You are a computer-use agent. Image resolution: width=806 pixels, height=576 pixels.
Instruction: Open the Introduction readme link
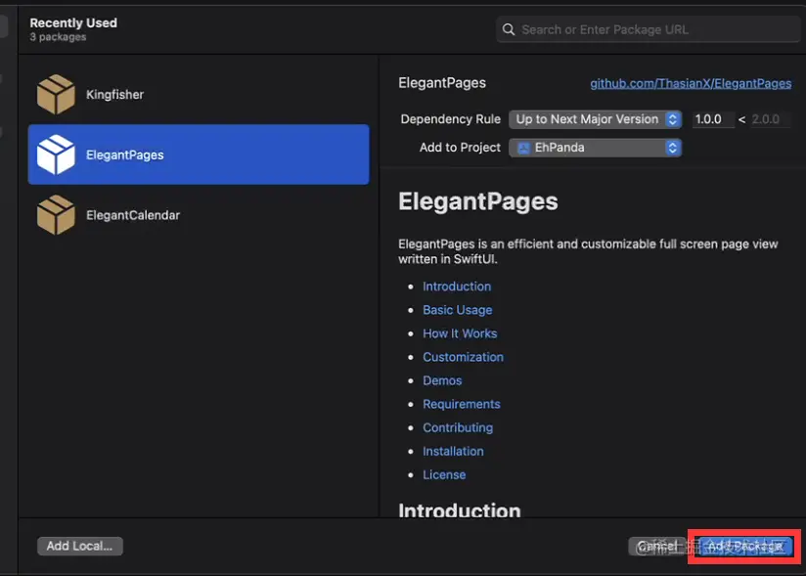(457, 287)
